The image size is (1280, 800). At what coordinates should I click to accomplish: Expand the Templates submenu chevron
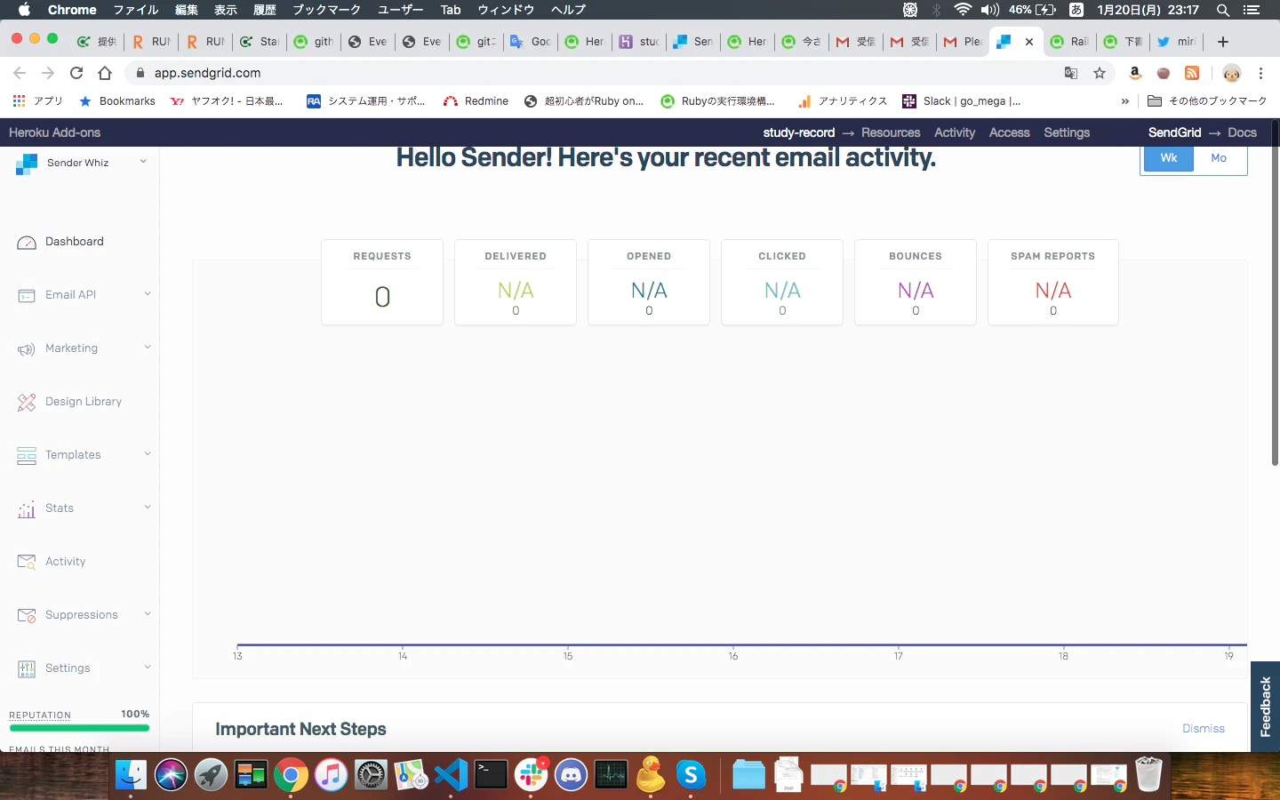(148, 453)
